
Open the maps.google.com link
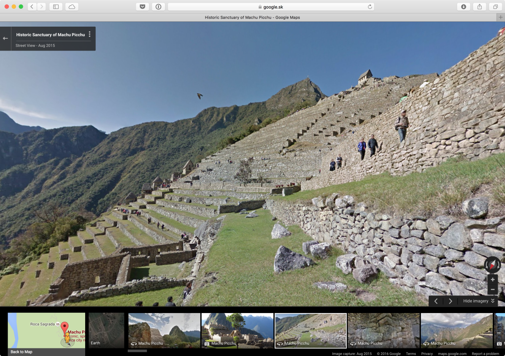pos(452,354)
